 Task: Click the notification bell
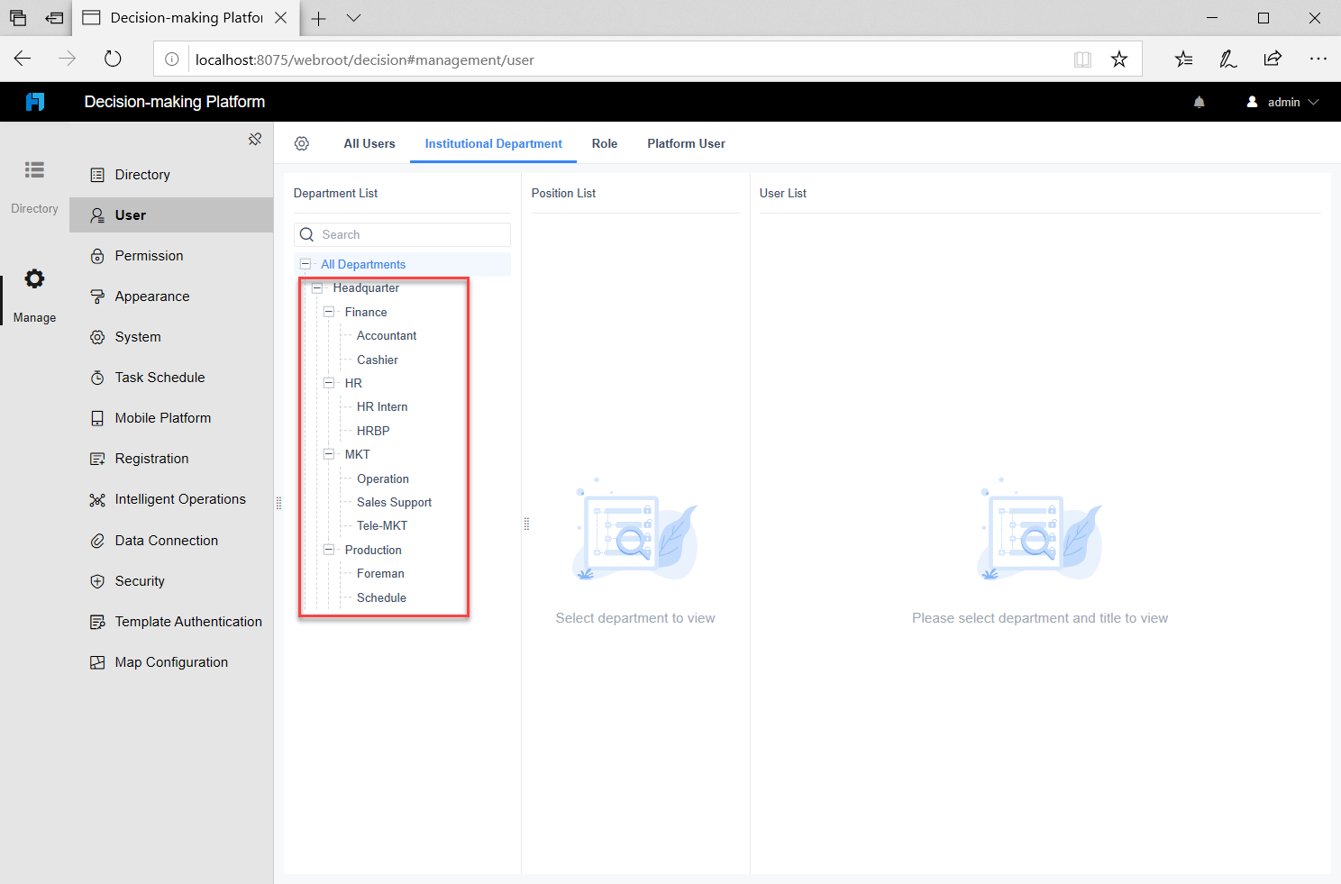click(1199, 102)
